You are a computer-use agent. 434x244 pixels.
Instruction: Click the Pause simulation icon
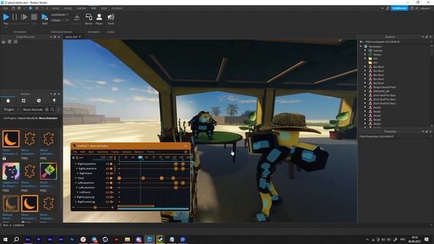[15, 17]
